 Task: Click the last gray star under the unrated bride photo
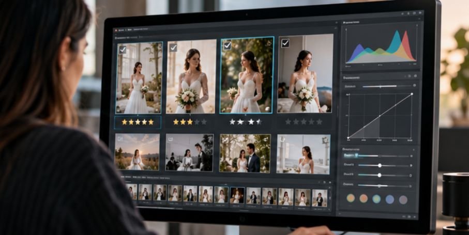click(319, 121)
